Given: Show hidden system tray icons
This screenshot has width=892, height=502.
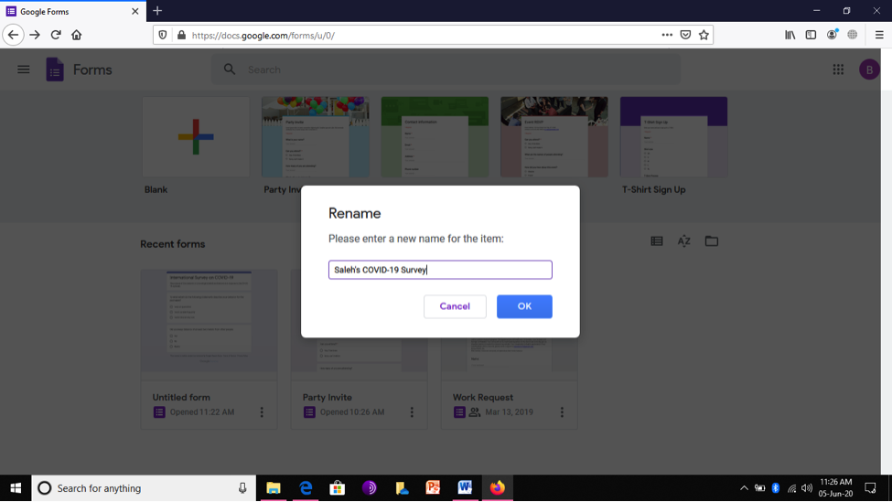Looking at the screenshot, I should click(744, 488).
